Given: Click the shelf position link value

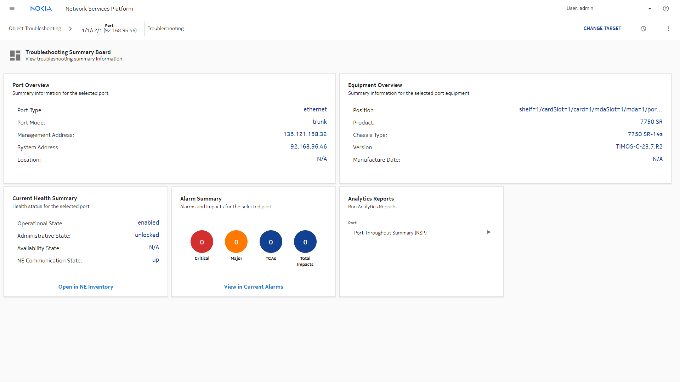Looking at the screenshot, I should (x=590, y=110).
